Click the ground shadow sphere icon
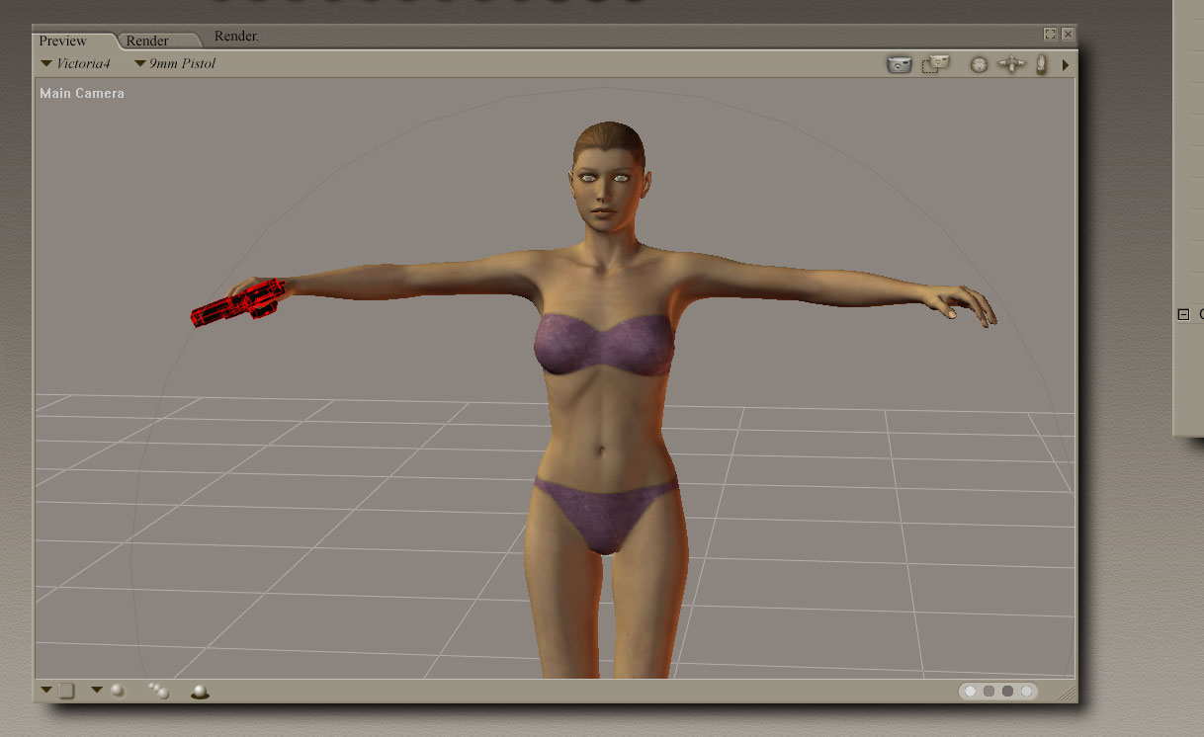1204x737 pixels. [x=200, y=692]
